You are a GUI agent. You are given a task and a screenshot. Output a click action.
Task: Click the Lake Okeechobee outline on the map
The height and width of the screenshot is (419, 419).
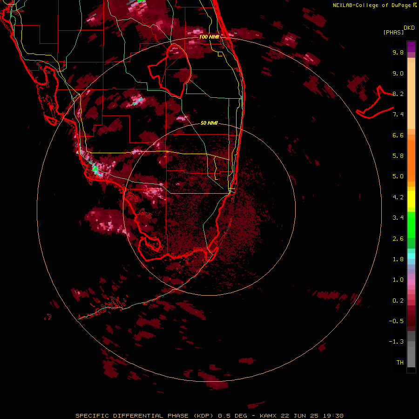[170, 71]
